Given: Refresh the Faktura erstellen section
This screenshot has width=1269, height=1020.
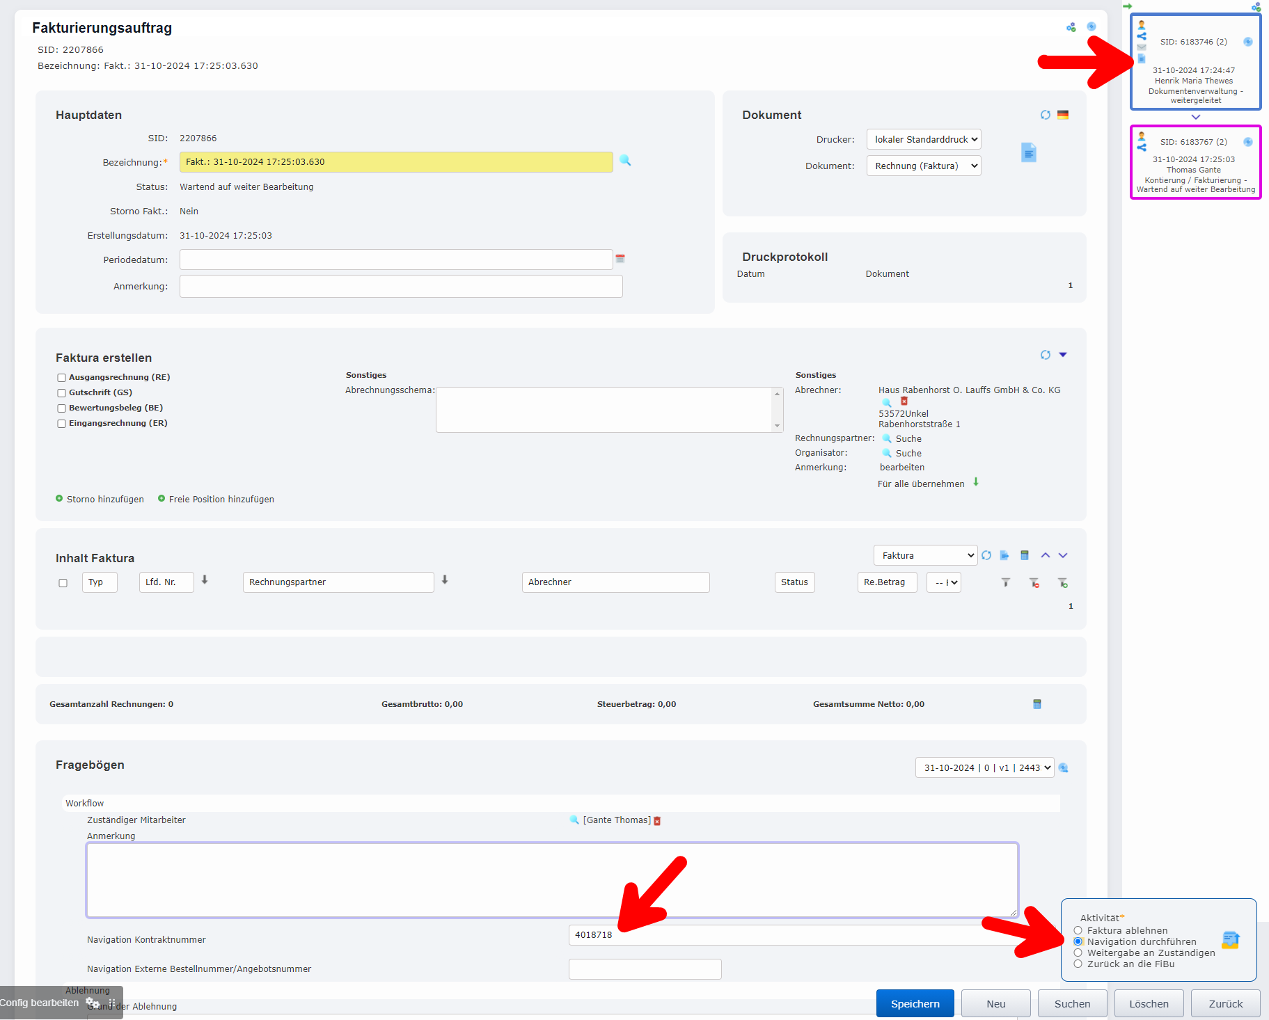Looking at the screenshot, I should point(1045,356).
